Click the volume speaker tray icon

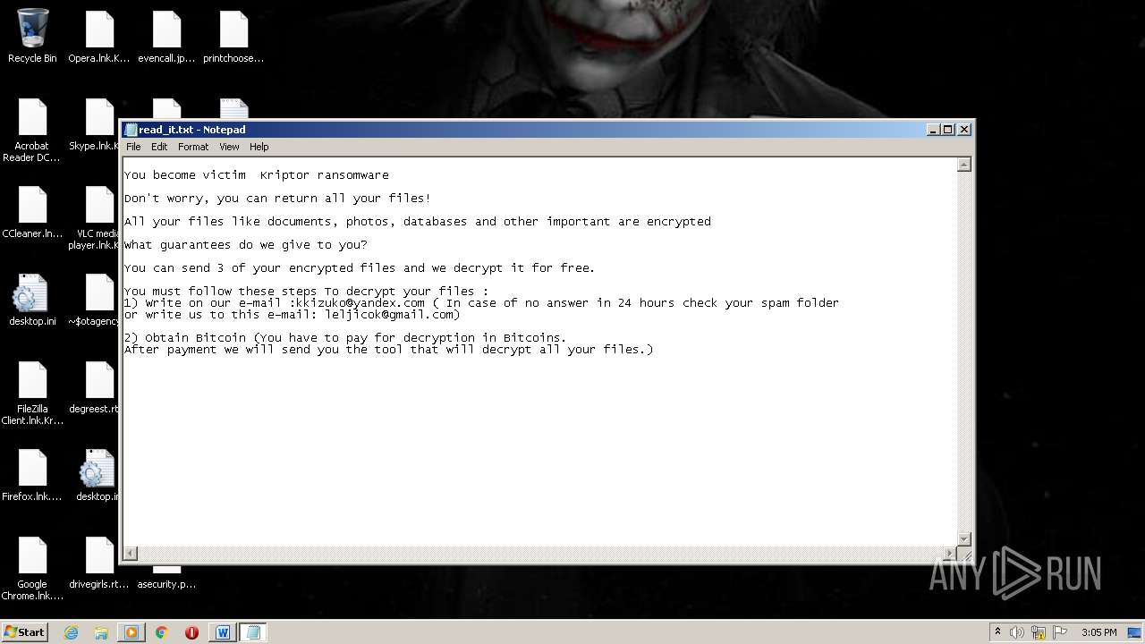point(1017,632)
